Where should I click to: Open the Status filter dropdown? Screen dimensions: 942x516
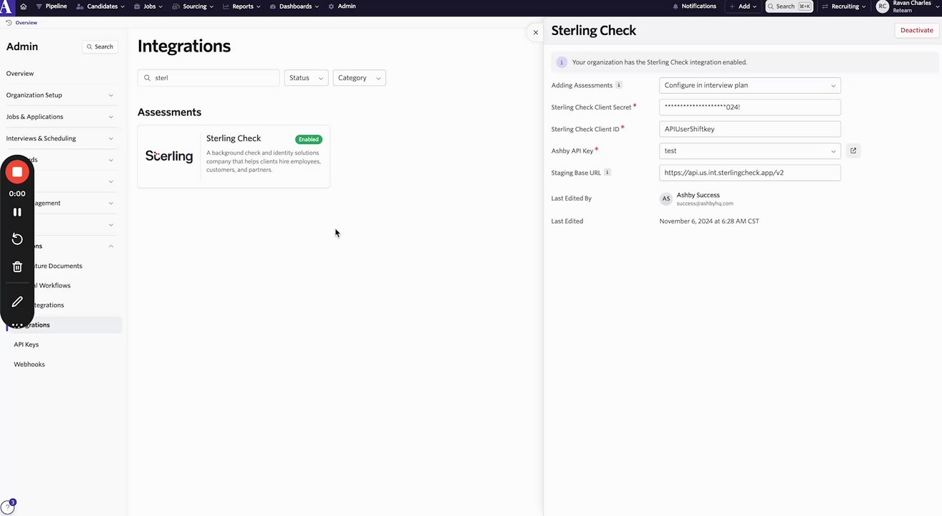306,78
